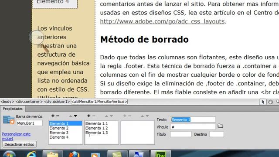Activate the Select arrow tool
The height and width of the screenshot is (157, 279).
262,102
